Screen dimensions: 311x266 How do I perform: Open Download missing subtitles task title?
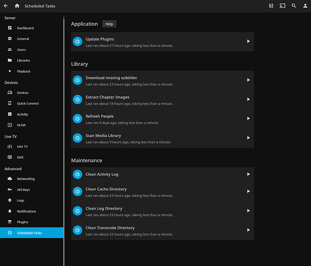pyautogui.click(x=111, y=78)
